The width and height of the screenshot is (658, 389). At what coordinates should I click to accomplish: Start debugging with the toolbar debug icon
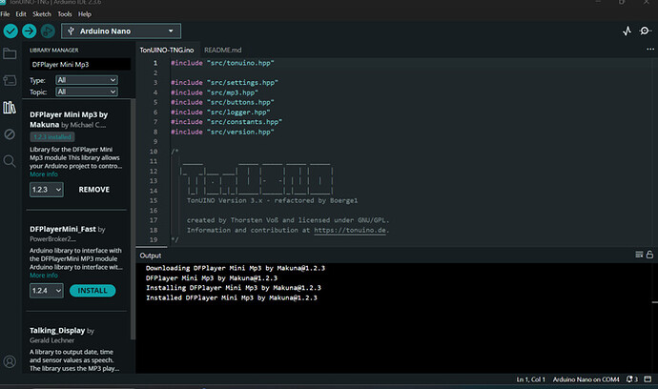[49, 31]
